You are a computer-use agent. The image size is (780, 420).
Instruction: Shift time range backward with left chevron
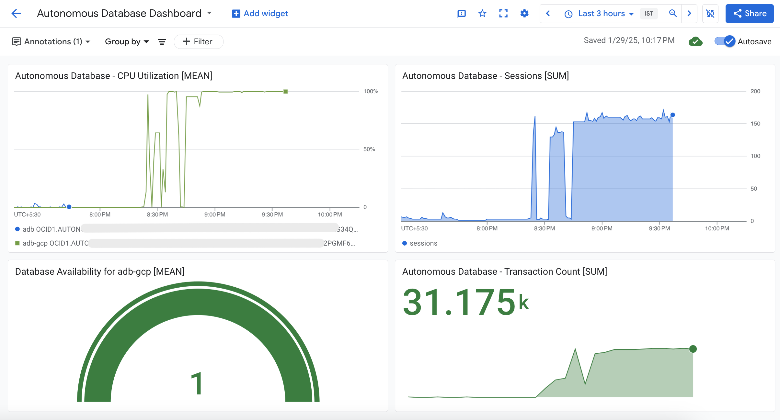(x=548, y=14)
